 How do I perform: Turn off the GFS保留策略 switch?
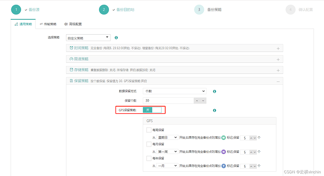click(152, 110)
